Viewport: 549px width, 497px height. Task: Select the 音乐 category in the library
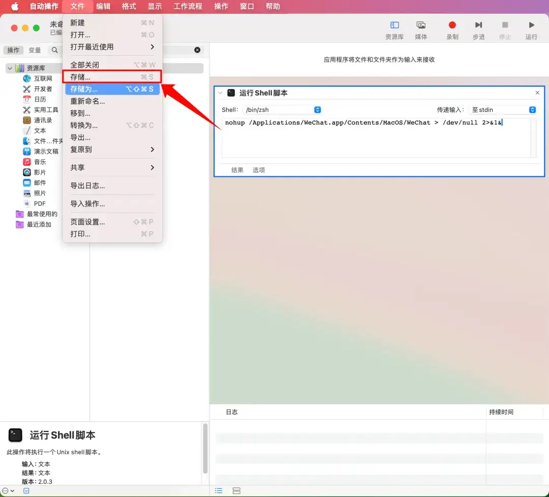click(40, 162)
